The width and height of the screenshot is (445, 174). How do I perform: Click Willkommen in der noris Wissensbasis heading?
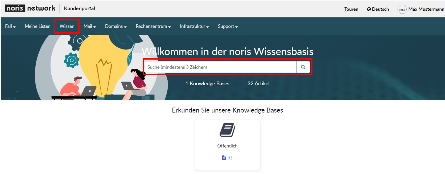pos(228,51)
